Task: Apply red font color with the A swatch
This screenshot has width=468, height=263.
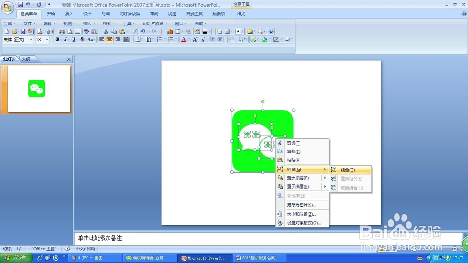Action: click(x=183, y=39)
